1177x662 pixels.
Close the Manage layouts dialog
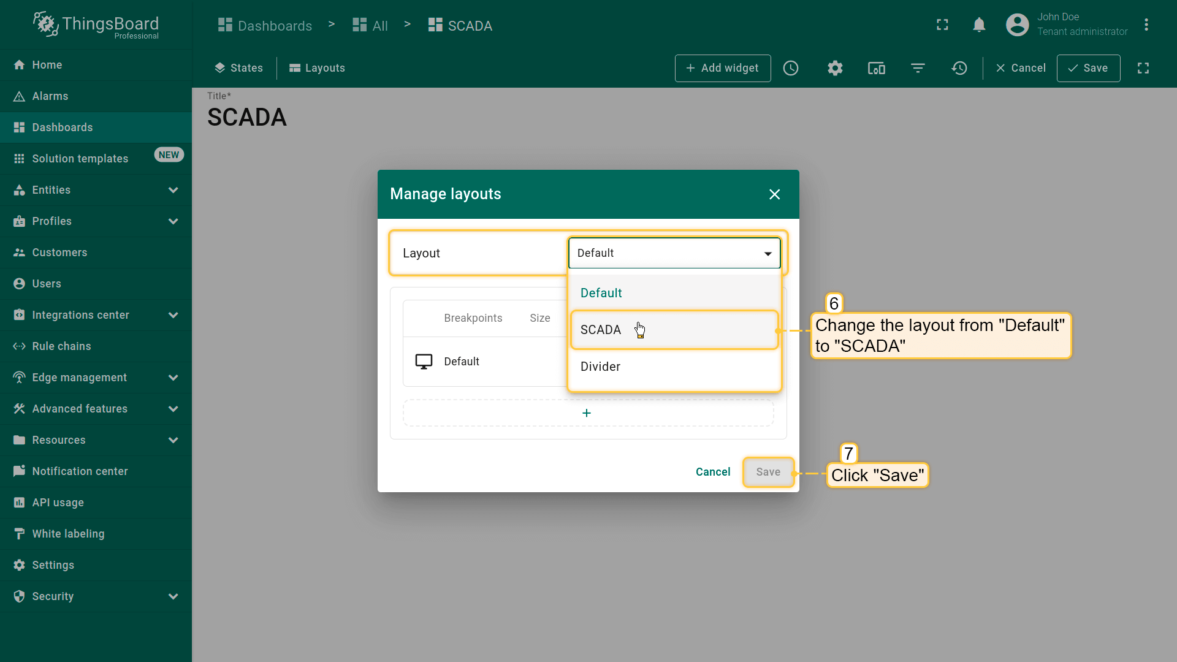[x=774, y=194]
